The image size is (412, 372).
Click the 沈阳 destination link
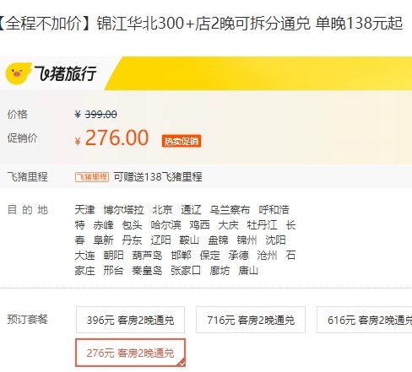(275, 240)
